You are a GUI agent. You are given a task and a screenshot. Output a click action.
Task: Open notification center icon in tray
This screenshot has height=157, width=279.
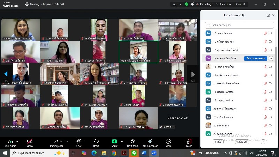coord(273,153)
